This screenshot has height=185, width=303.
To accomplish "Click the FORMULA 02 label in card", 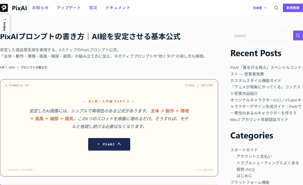I will click(17, 85).
